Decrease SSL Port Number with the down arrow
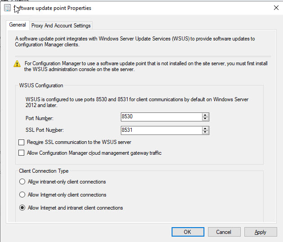283x242 pixels. coord(205,132)
